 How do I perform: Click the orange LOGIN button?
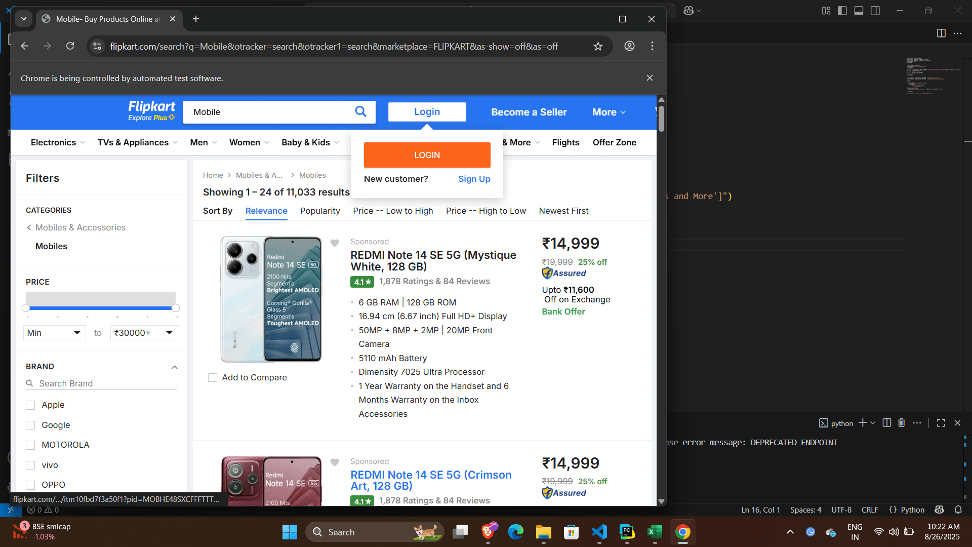427,155
